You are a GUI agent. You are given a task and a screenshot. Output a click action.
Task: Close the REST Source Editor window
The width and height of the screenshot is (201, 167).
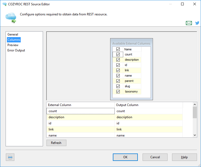click(195, 4)
